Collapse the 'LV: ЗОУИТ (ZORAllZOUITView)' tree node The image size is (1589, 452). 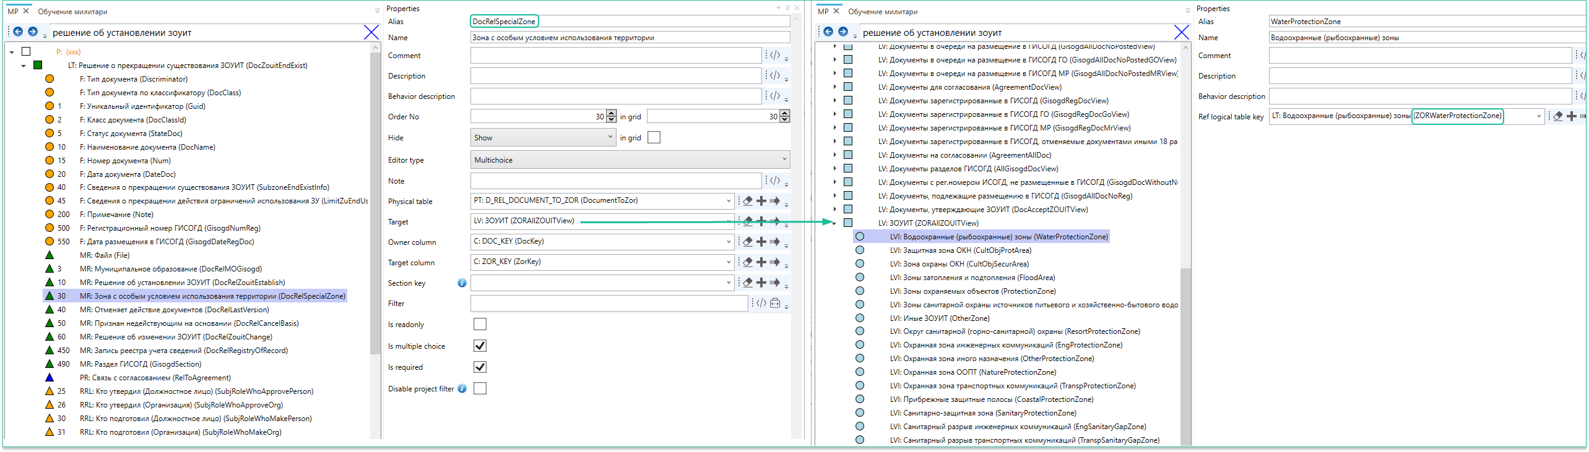(834, 224)
